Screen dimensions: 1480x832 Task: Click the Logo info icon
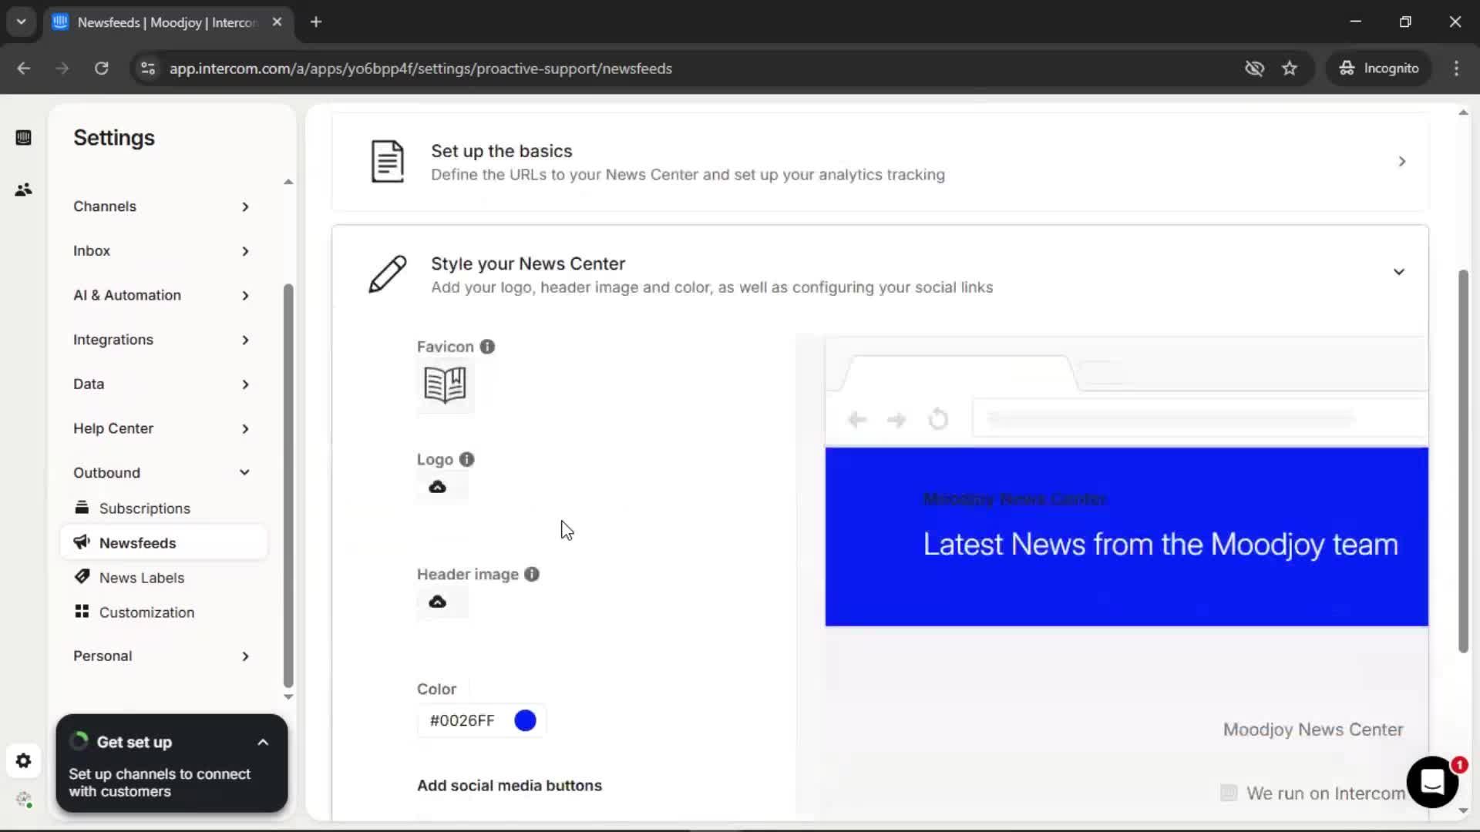[466, 459]
